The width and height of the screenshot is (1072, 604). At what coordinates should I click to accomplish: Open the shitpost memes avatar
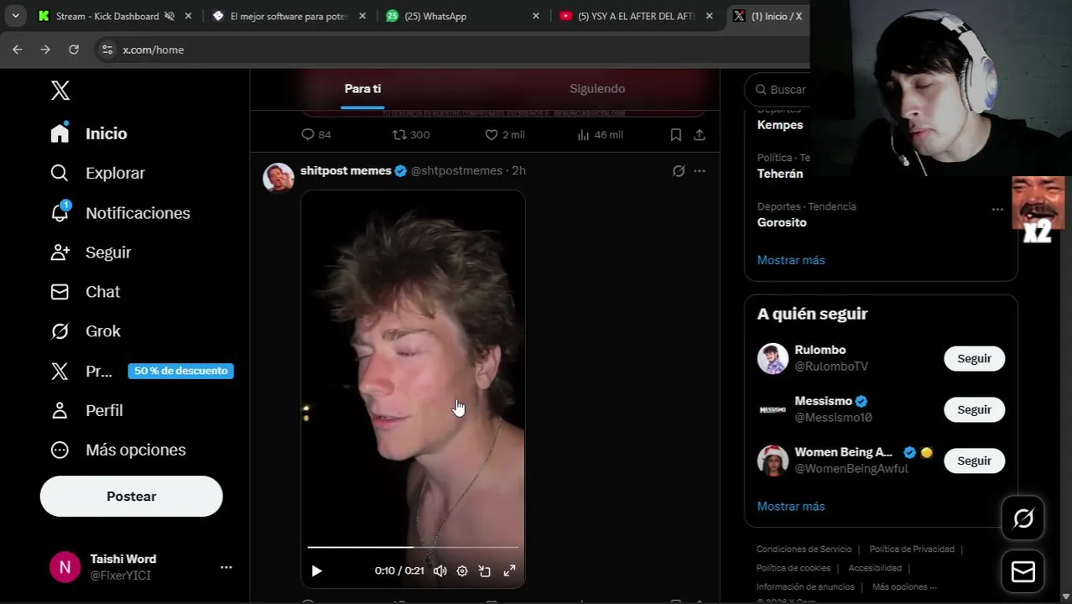(278, 178)
